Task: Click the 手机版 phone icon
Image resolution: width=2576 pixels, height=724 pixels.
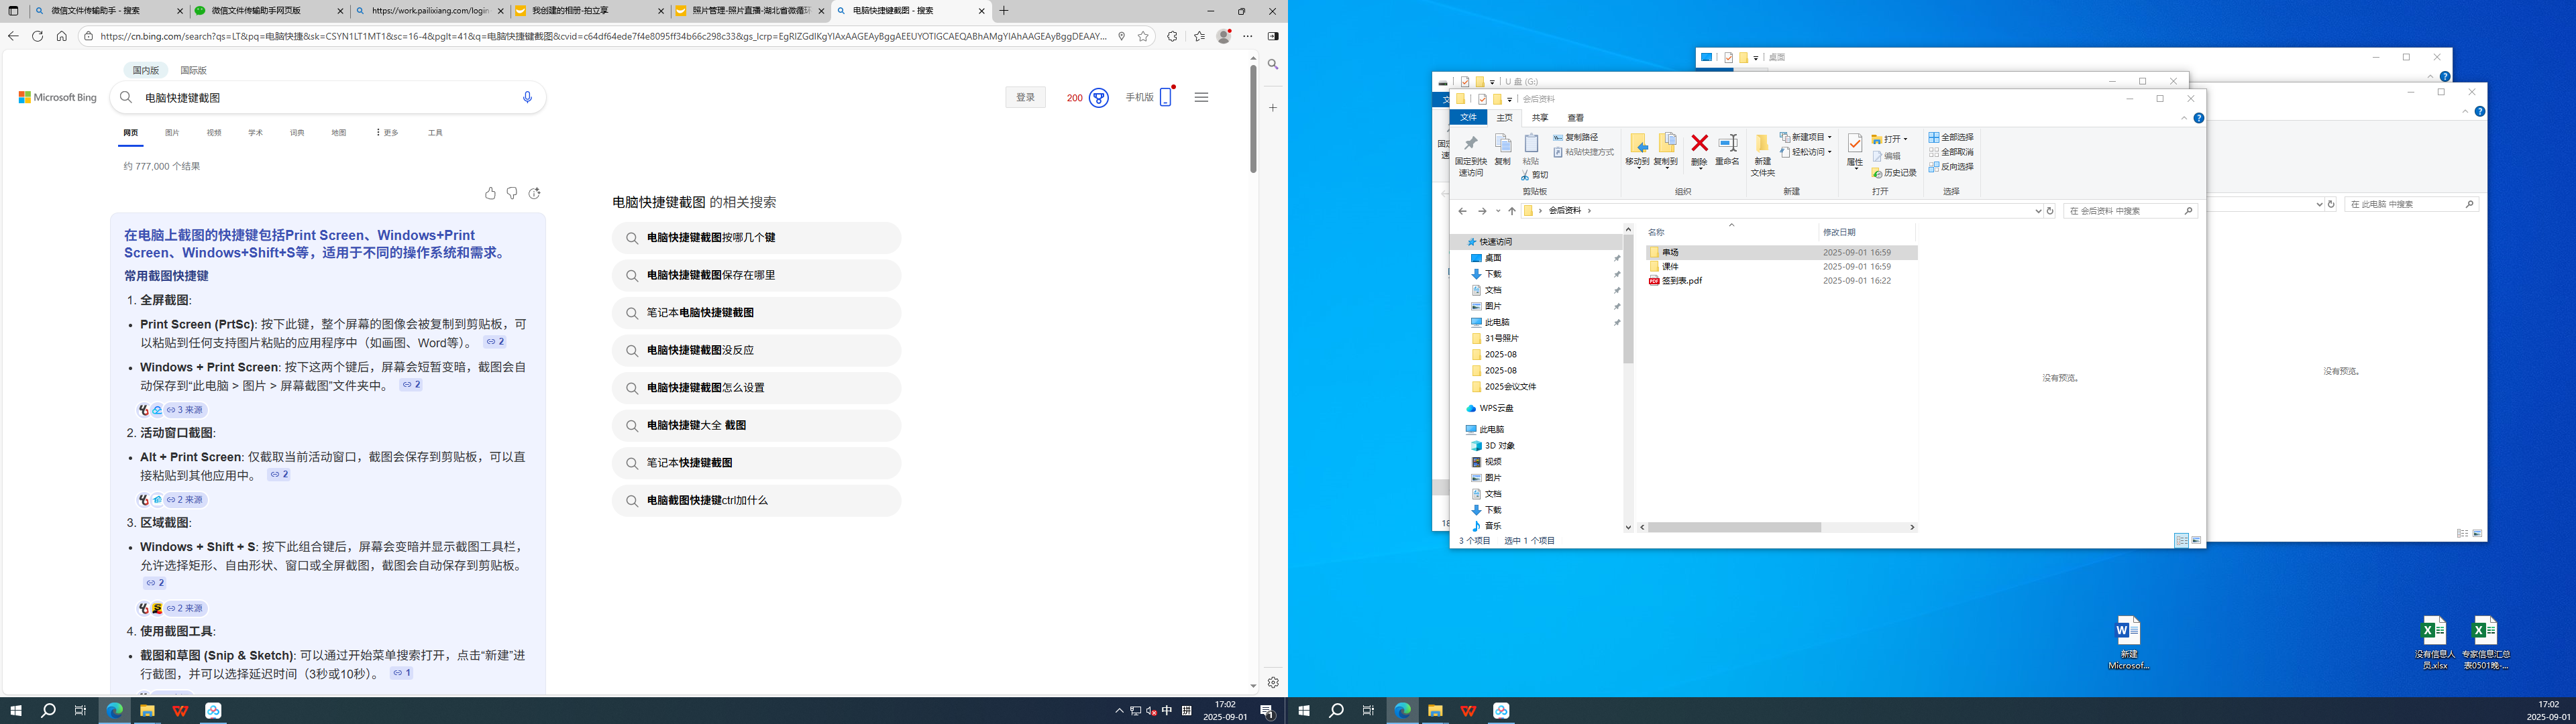Action: click(1166, 97)
